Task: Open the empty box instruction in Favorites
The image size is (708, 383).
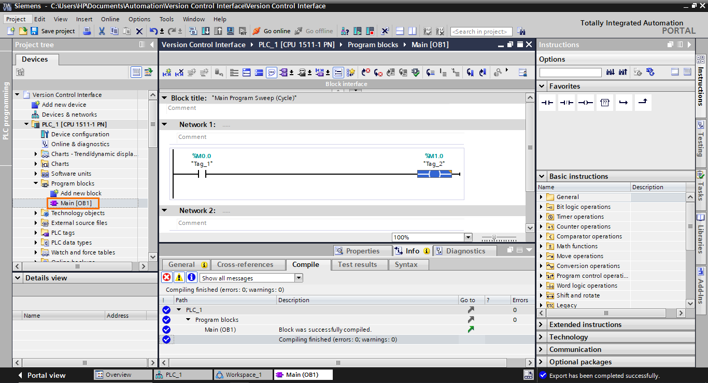Action: 604,102
